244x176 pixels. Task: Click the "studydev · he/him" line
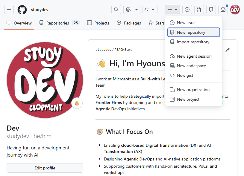pos(29,136)
